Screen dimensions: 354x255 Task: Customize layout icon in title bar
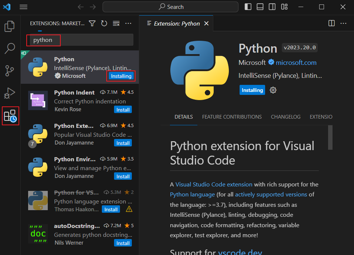tap(284, 7)
